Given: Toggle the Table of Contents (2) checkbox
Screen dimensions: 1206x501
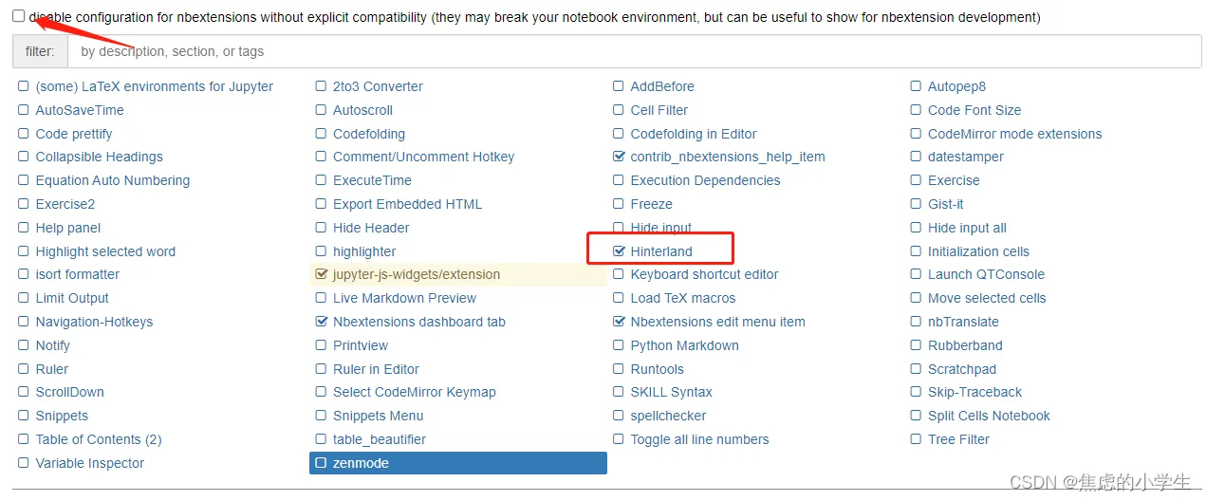Looking at the screenshot, I should pyautogui.click(x=24, y=439).
